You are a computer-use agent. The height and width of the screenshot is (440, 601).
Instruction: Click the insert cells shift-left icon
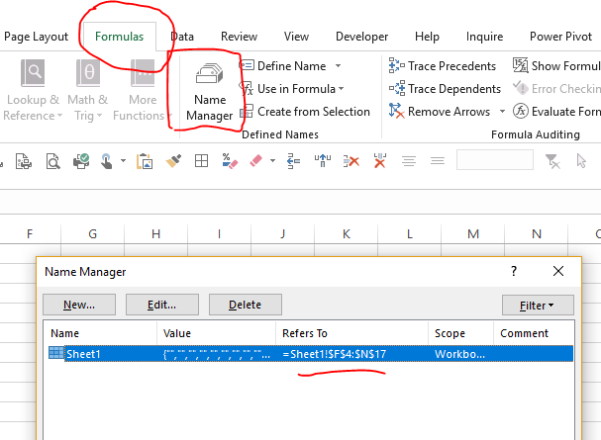pyautogui.click(x=294, y=161)
